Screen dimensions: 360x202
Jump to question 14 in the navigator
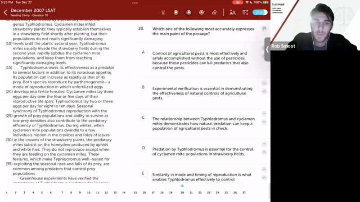click(124, 193)
